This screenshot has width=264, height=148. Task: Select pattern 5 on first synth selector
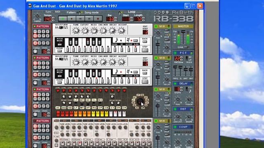(x=35, y=36)
